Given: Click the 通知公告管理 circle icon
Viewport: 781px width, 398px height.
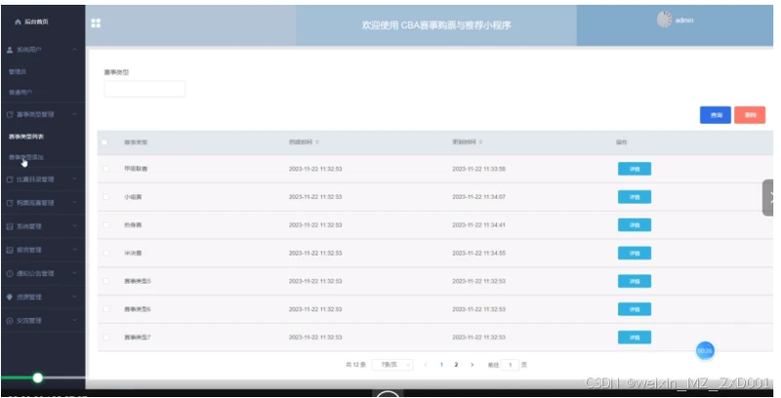Looking at the screenshot, I should coord(10,273).
